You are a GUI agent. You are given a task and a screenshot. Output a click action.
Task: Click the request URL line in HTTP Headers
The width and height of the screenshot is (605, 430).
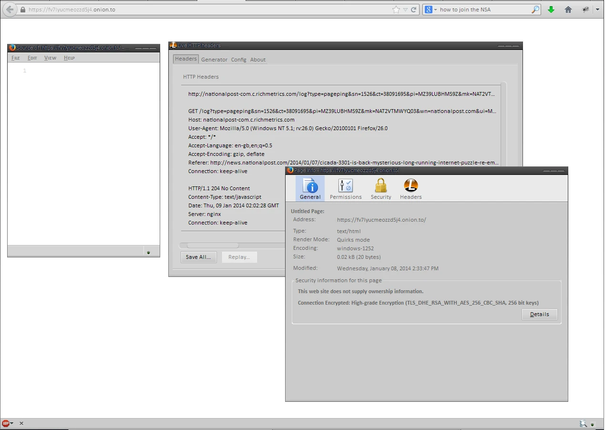pos(342,94)
